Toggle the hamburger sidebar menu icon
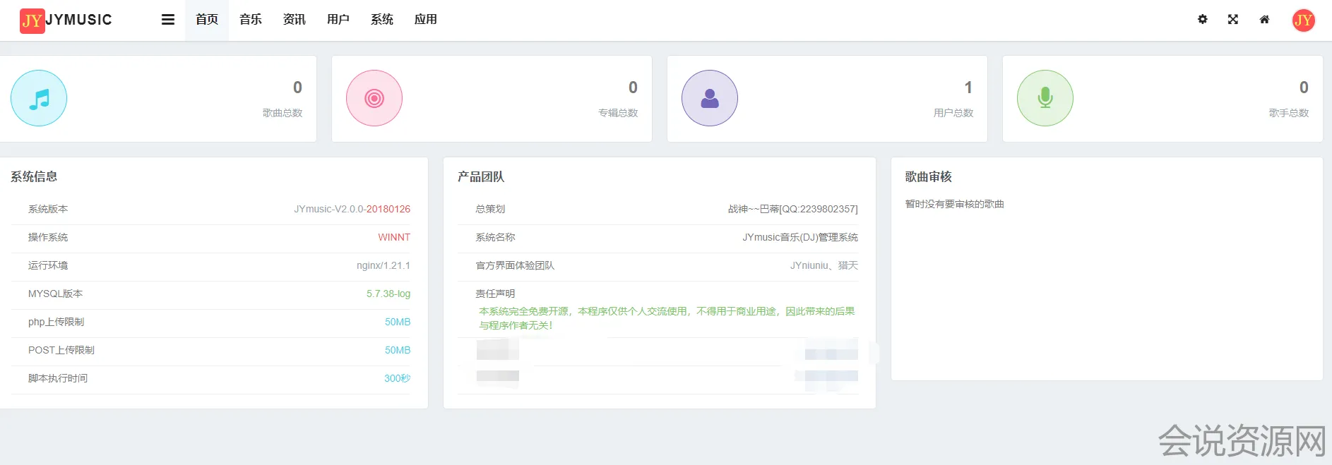 pyautogui.click(x=167, y=20)
